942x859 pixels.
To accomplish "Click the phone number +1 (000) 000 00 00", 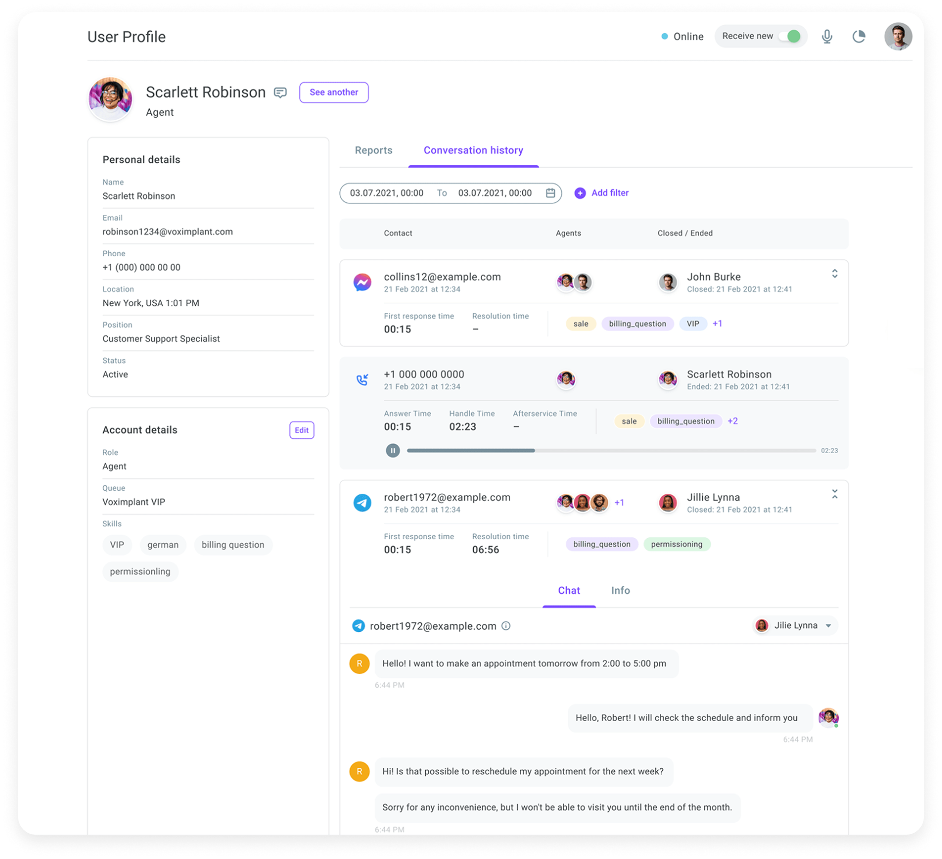I will 141,267.
